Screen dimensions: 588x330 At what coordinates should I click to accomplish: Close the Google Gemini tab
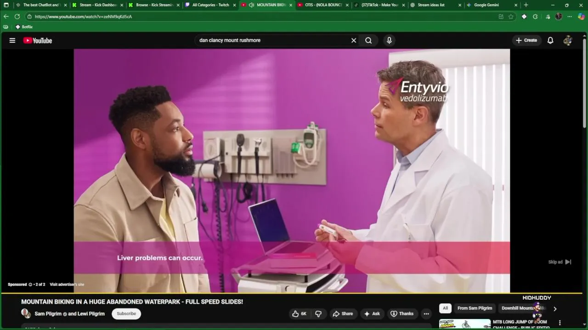coord(516,5)
